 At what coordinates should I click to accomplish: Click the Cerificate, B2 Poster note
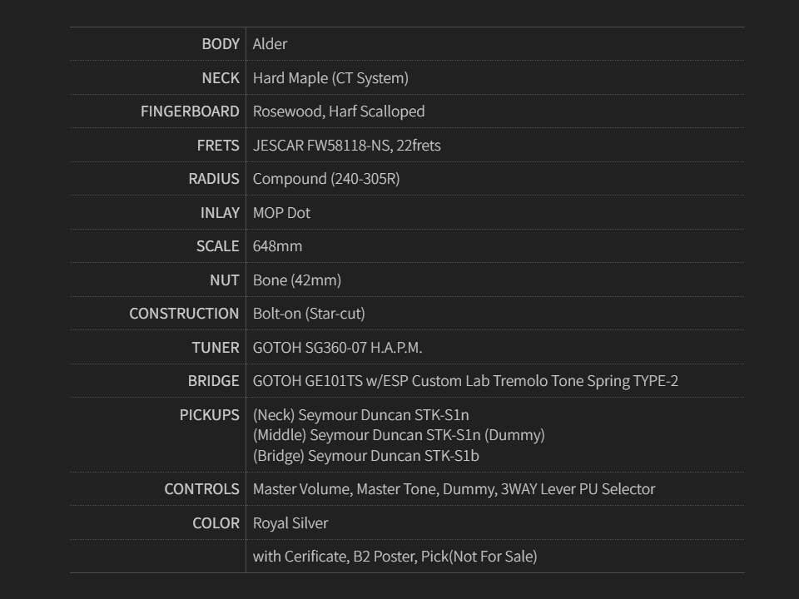tap(395, 557)
